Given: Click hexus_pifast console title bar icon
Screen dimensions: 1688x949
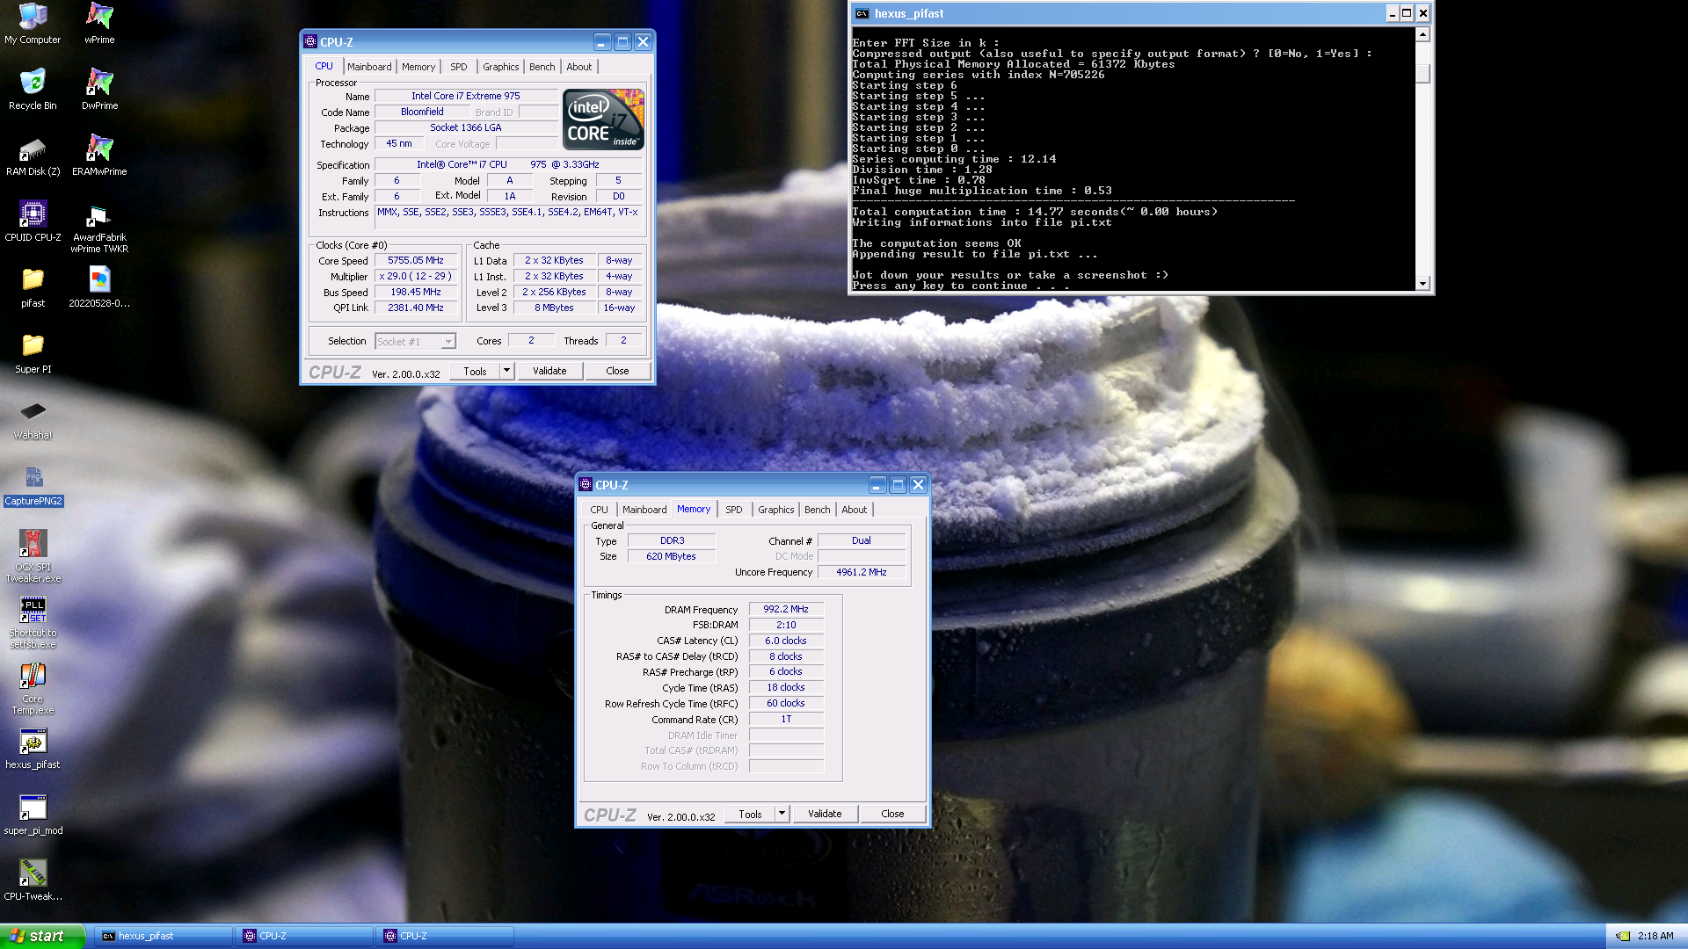Looking at the screenshot, I should pos(862,13).
